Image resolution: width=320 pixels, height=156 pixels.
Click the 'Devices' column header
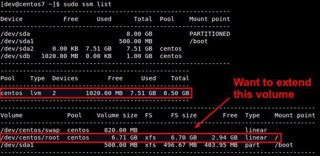(x=65, y=78)
